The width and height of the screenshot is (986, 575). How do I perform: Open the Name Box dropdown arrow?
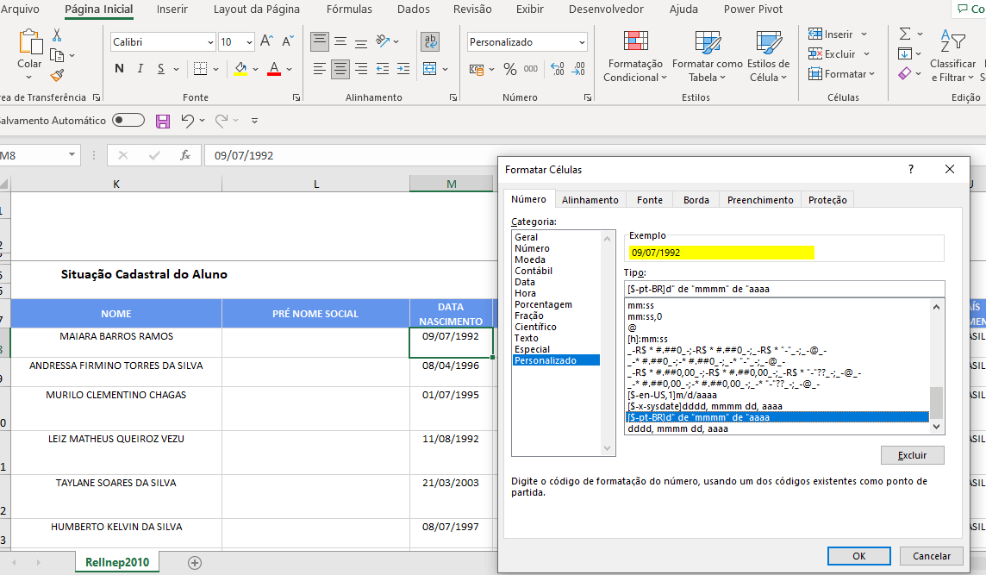click(x=72, y=155)
